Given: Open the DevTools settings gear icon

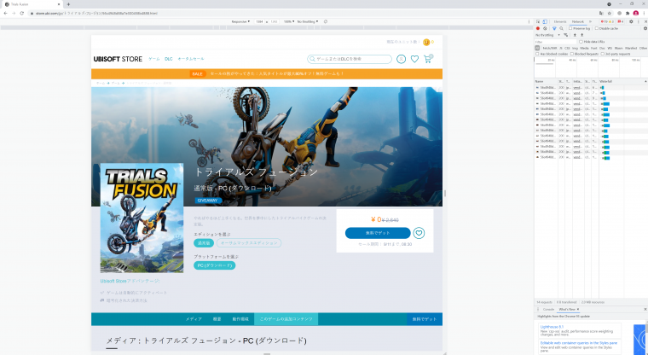Looking at the screenshot, I should point(631,21).
